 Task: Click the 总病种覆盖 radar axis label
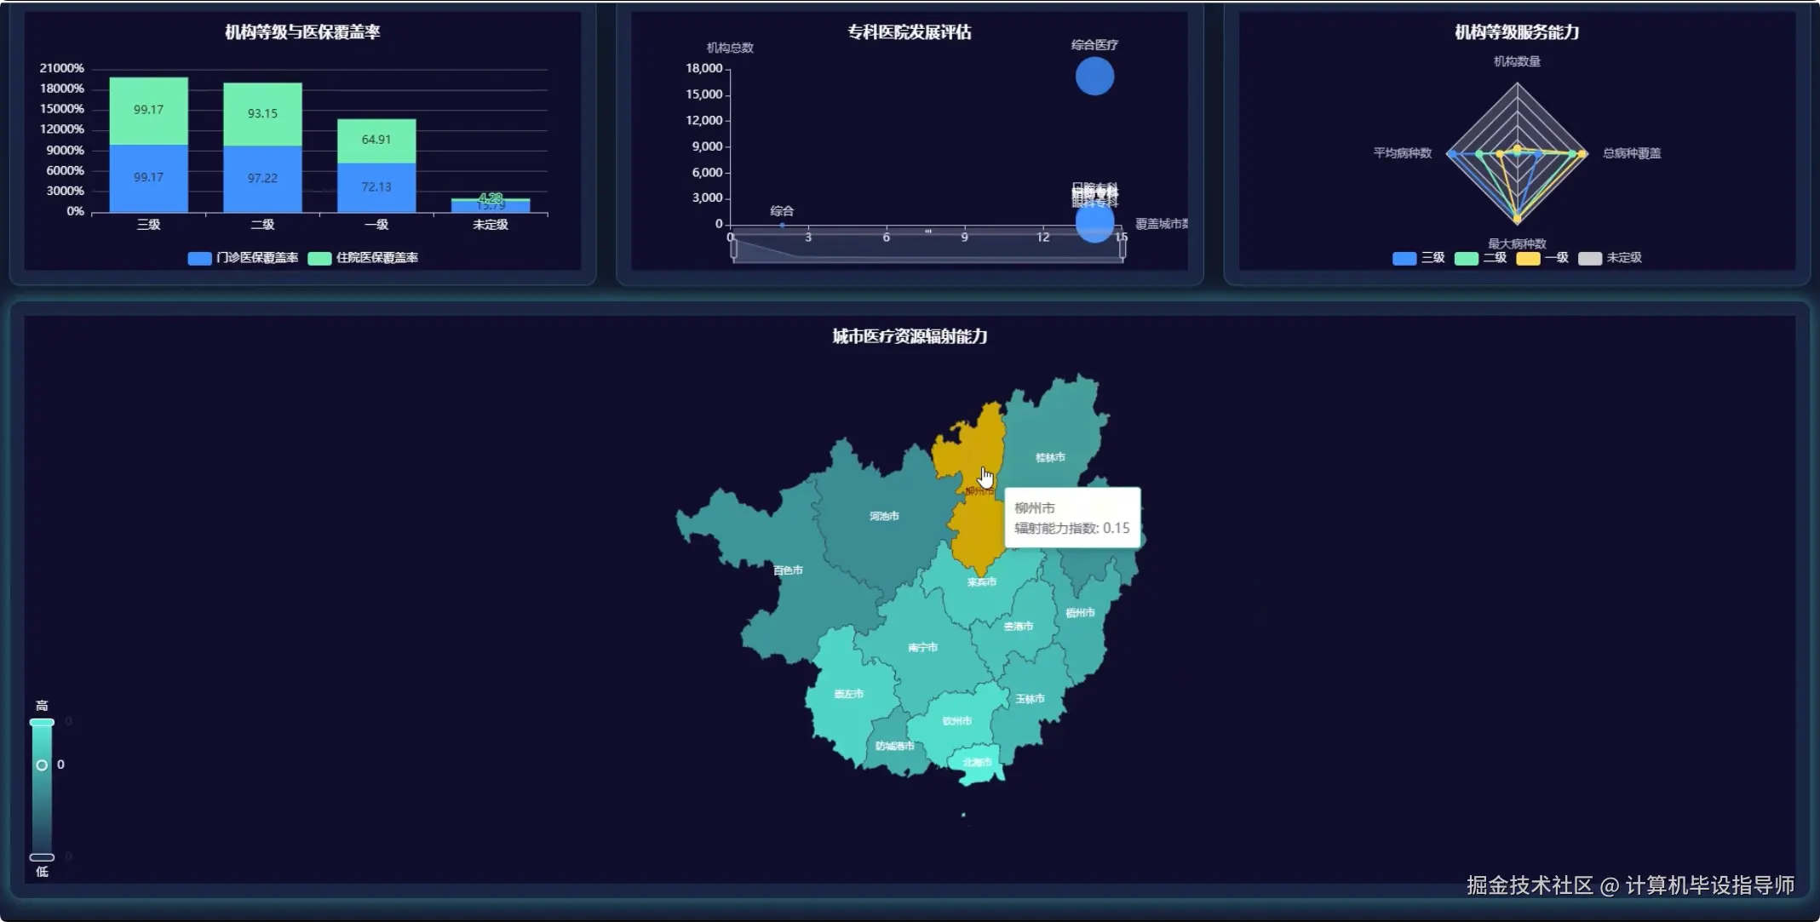tap(1632, 153)
